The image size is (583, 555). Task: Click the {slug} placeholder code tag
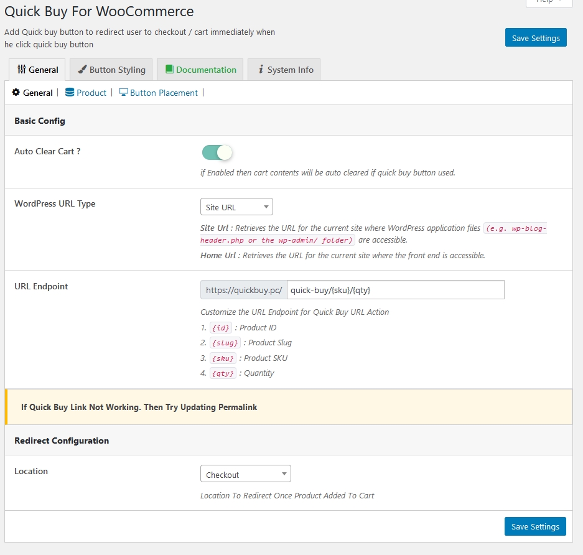225,342
